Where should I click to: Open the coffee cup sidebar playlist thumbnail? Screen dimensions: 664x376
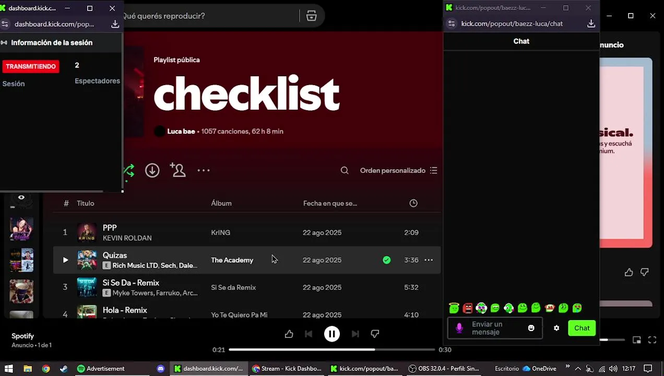point(21,291)
